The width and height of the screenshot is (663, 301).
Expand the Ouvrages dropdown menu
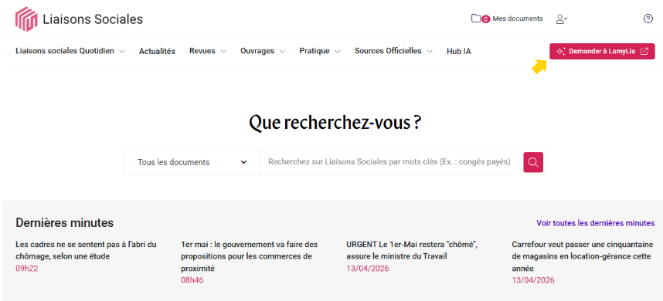point(263,51)
